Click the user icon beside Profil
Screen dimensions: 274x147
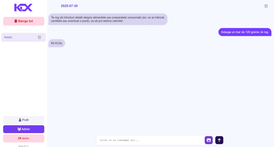click(x=20, y=120)
